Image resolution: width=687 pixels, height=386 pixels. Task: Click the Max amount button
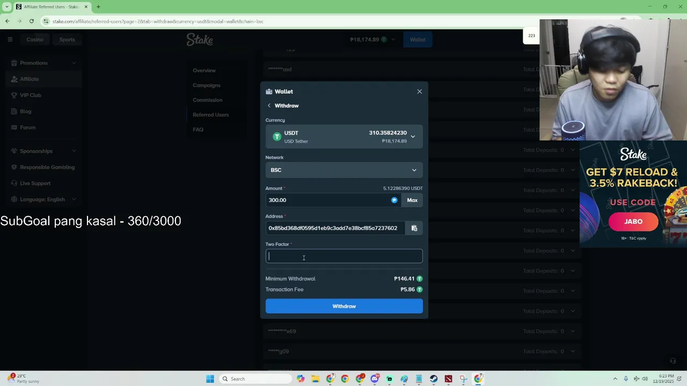(x=412, y=200)
